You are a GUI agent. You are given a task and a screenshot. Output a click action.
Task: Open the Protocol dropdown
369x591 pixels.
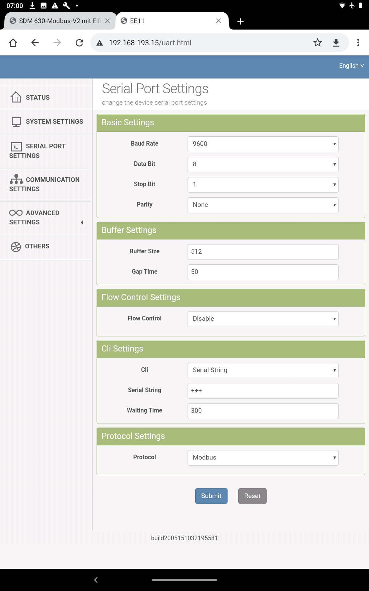(263, 458)
